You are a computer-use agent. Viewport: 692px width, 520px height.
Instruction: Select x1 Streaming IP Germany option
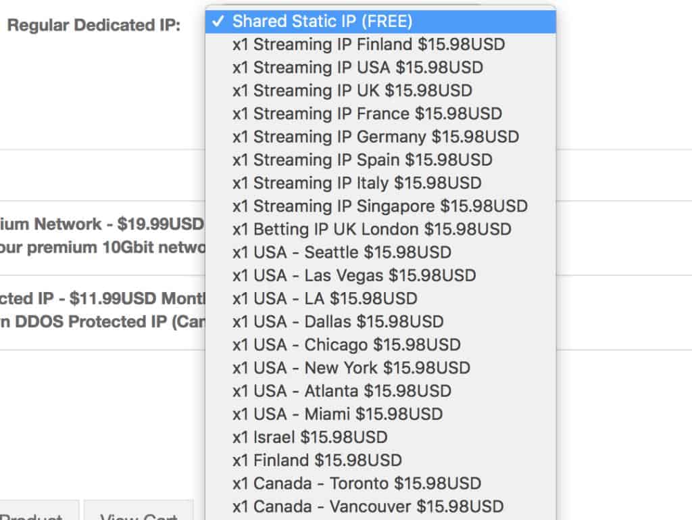coord(380,137)
